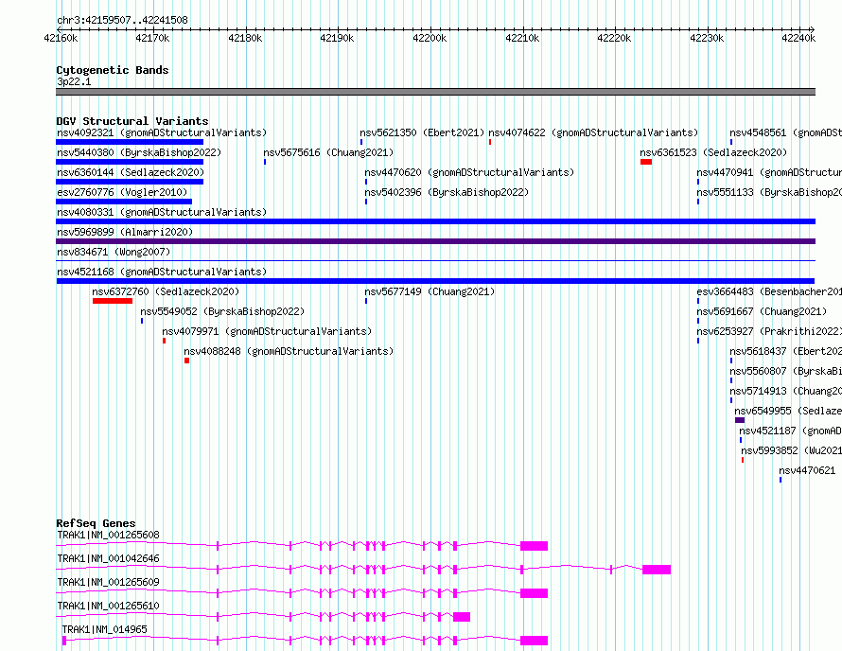Click the purple bar of nsv5969899 (Almarri2020)
Screen dimensions: 842x651
tap(435, 241)
